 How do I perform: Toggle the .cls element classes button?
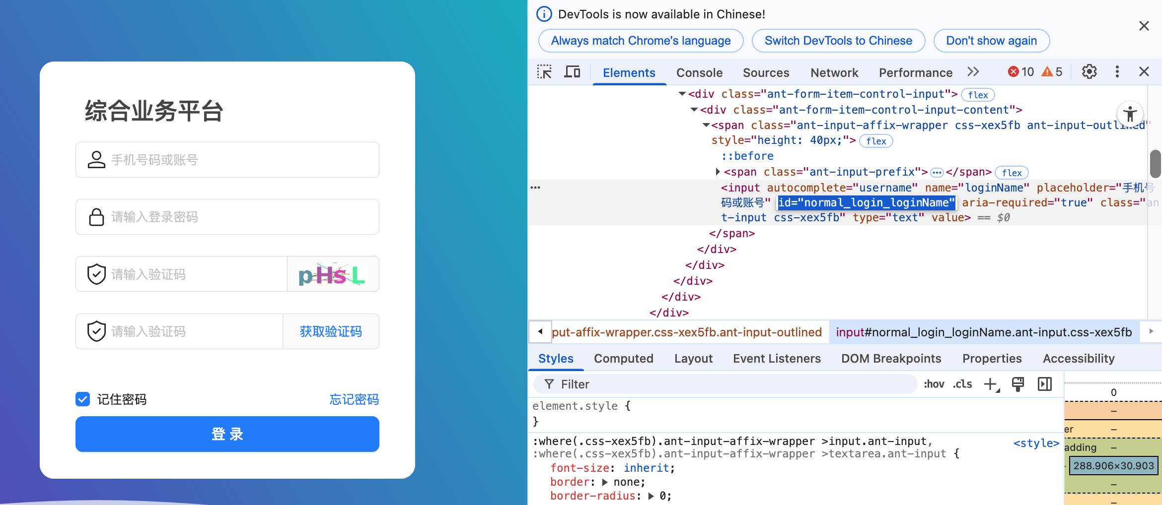962,384
